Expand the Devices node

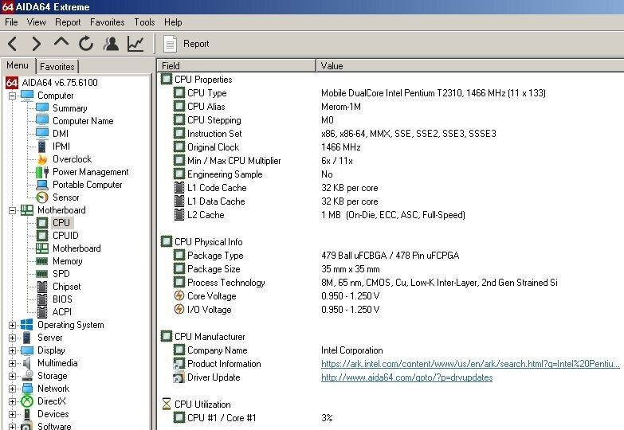(x=12, y=414)
